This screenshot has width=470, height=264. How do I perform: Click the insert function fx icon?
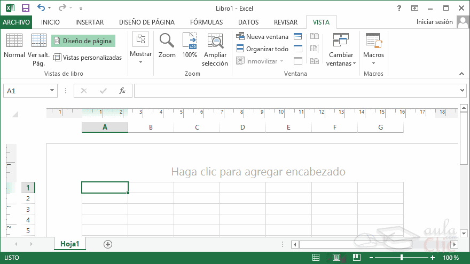pyautogui.click(x=122, y=91)
